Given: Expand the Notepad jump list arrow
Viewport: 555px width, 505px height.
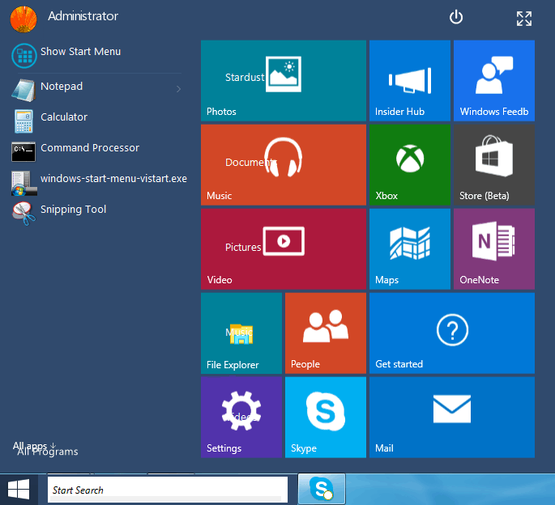Looking at the screenshot, I should click(178, 89).
